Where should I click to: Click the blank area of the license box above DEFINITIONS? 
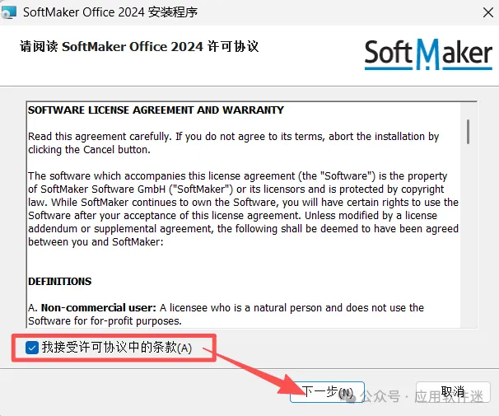[x=244, y=262]
